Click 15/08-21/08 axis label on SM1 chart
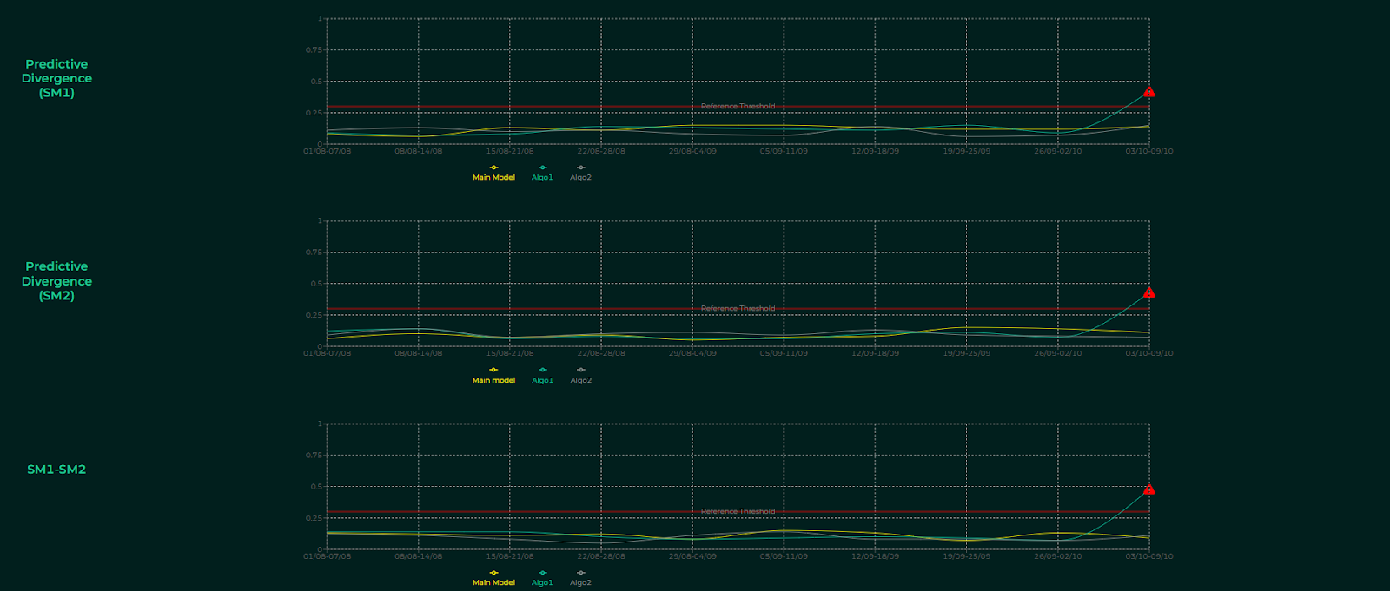This screenshot has height=591, width=1390. (x=510, y=151)
